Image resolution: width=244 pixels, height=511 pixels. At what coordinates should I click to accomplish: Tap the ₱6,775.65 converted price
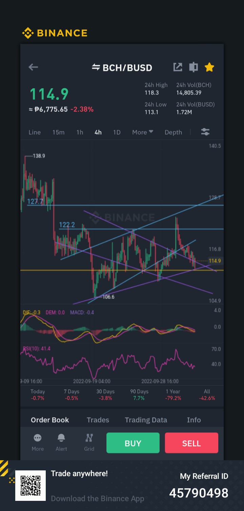click(51, 109)
